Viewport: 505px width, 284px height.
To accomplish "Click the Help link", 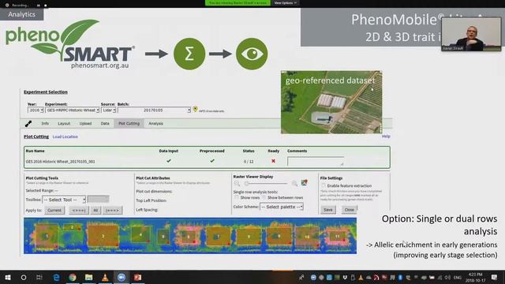I will pos(386,136).
